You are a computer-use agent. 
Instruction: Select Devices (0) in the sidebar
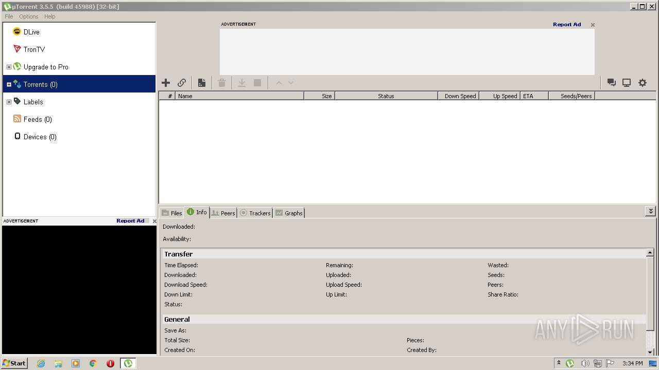point(40,137)
